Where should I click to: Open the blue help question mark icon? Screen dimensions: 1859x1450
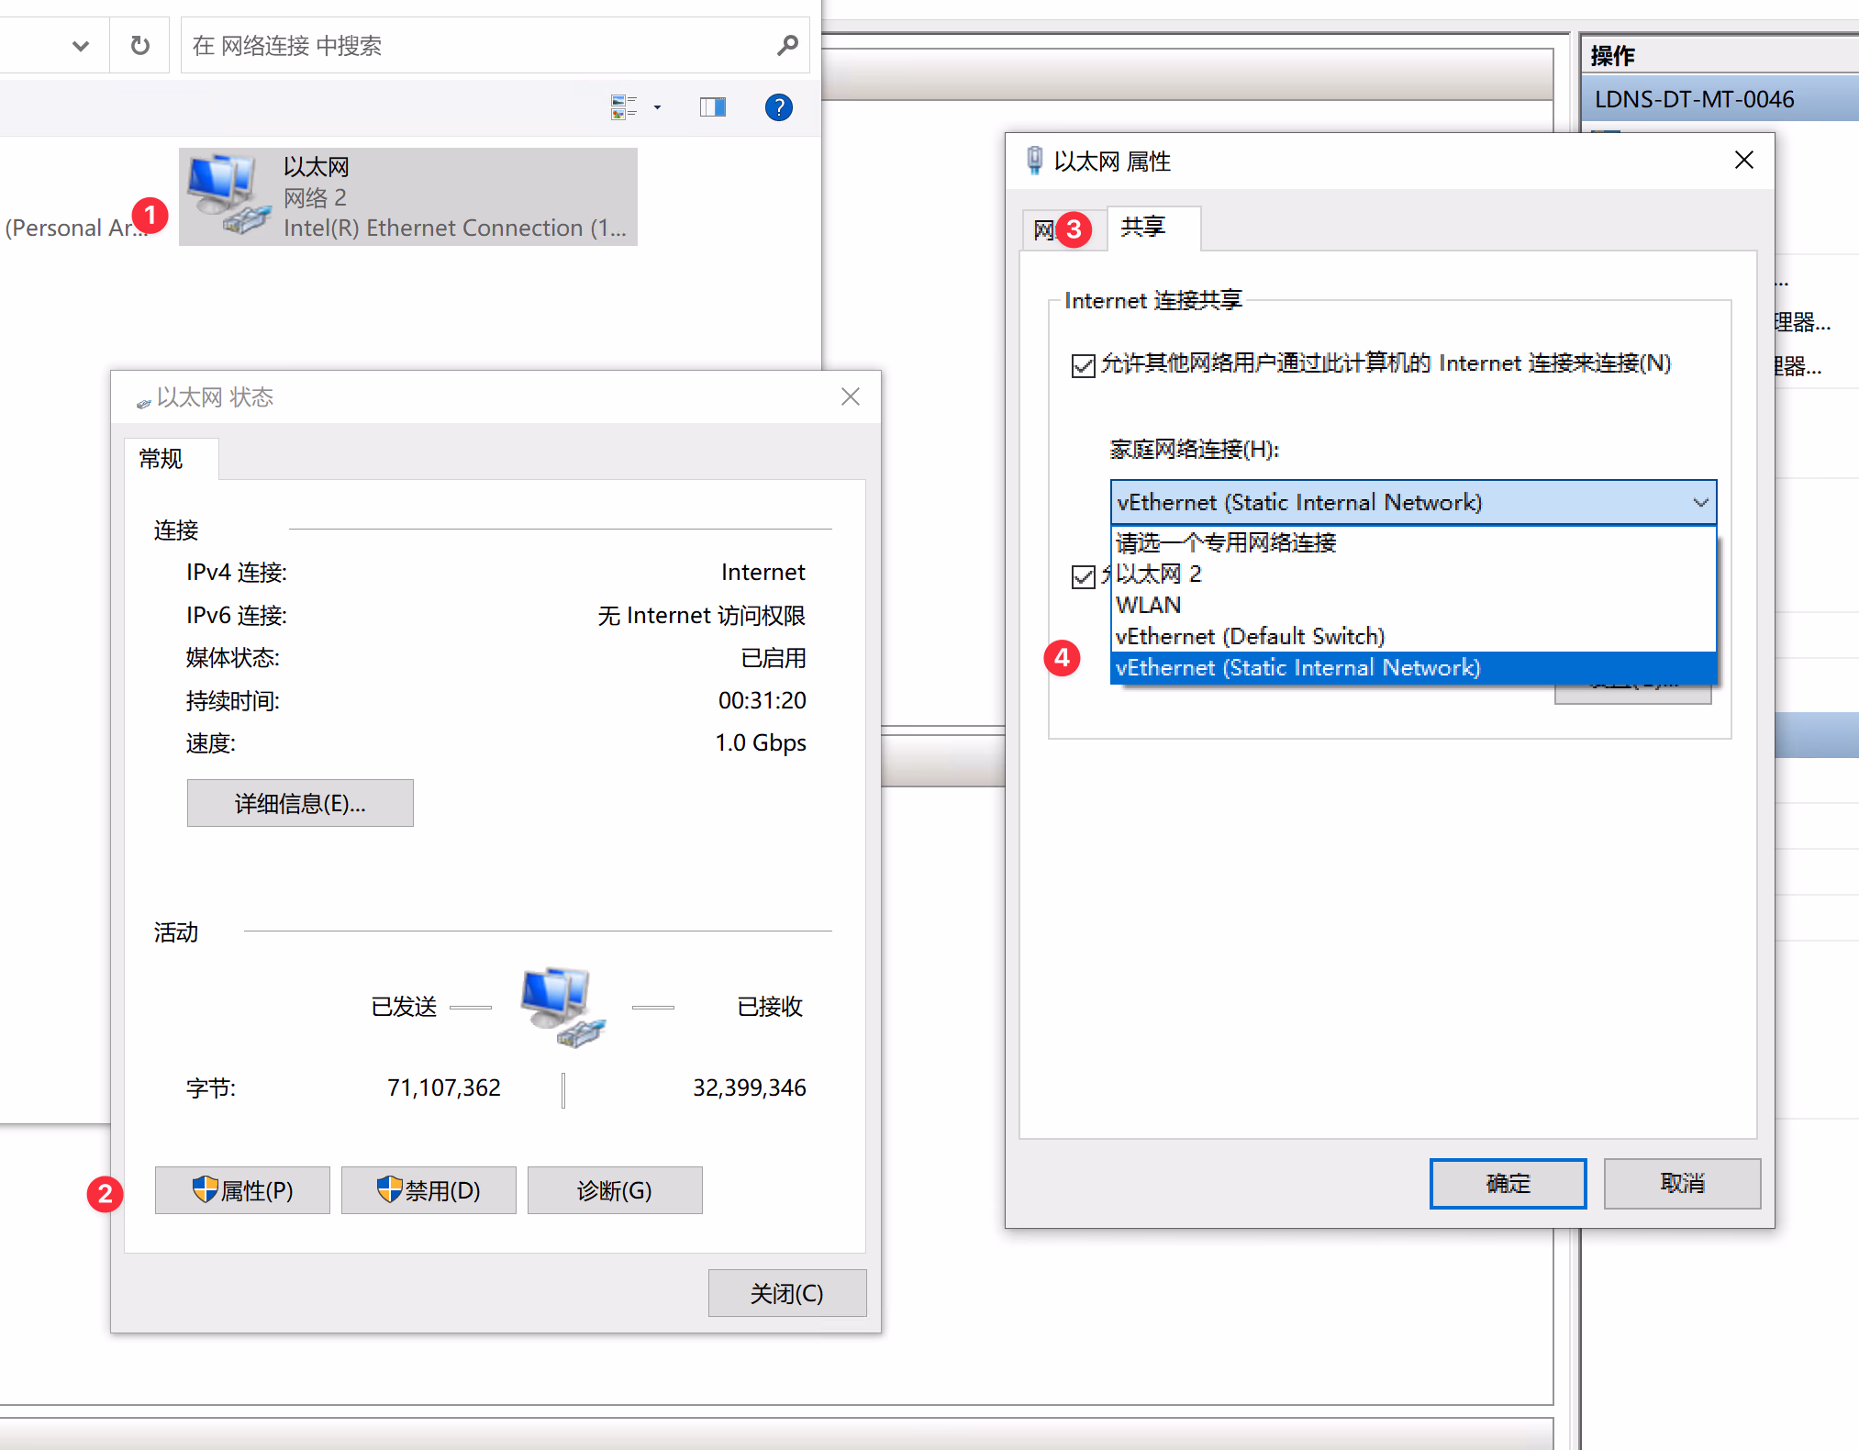778,107
